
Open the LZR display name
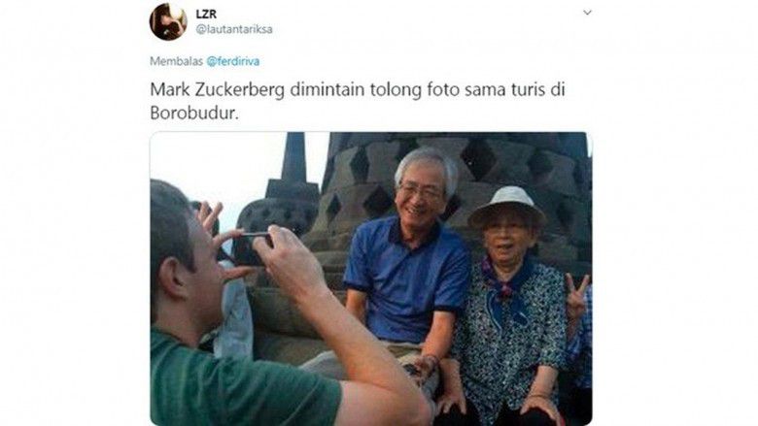click(206, 14)
